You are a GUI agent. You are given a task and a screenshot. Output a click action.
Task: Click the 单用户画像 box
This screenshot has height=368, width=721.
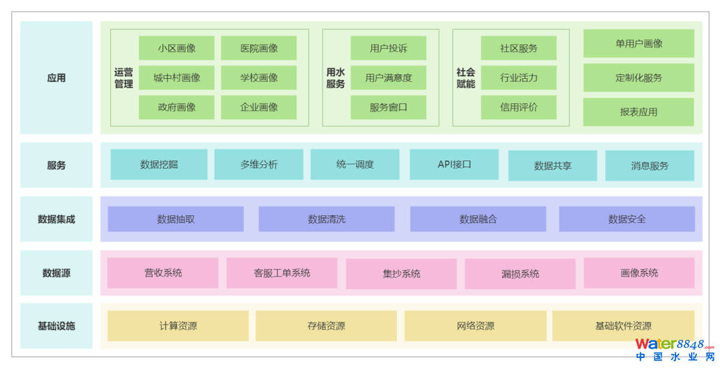point(638,43)
